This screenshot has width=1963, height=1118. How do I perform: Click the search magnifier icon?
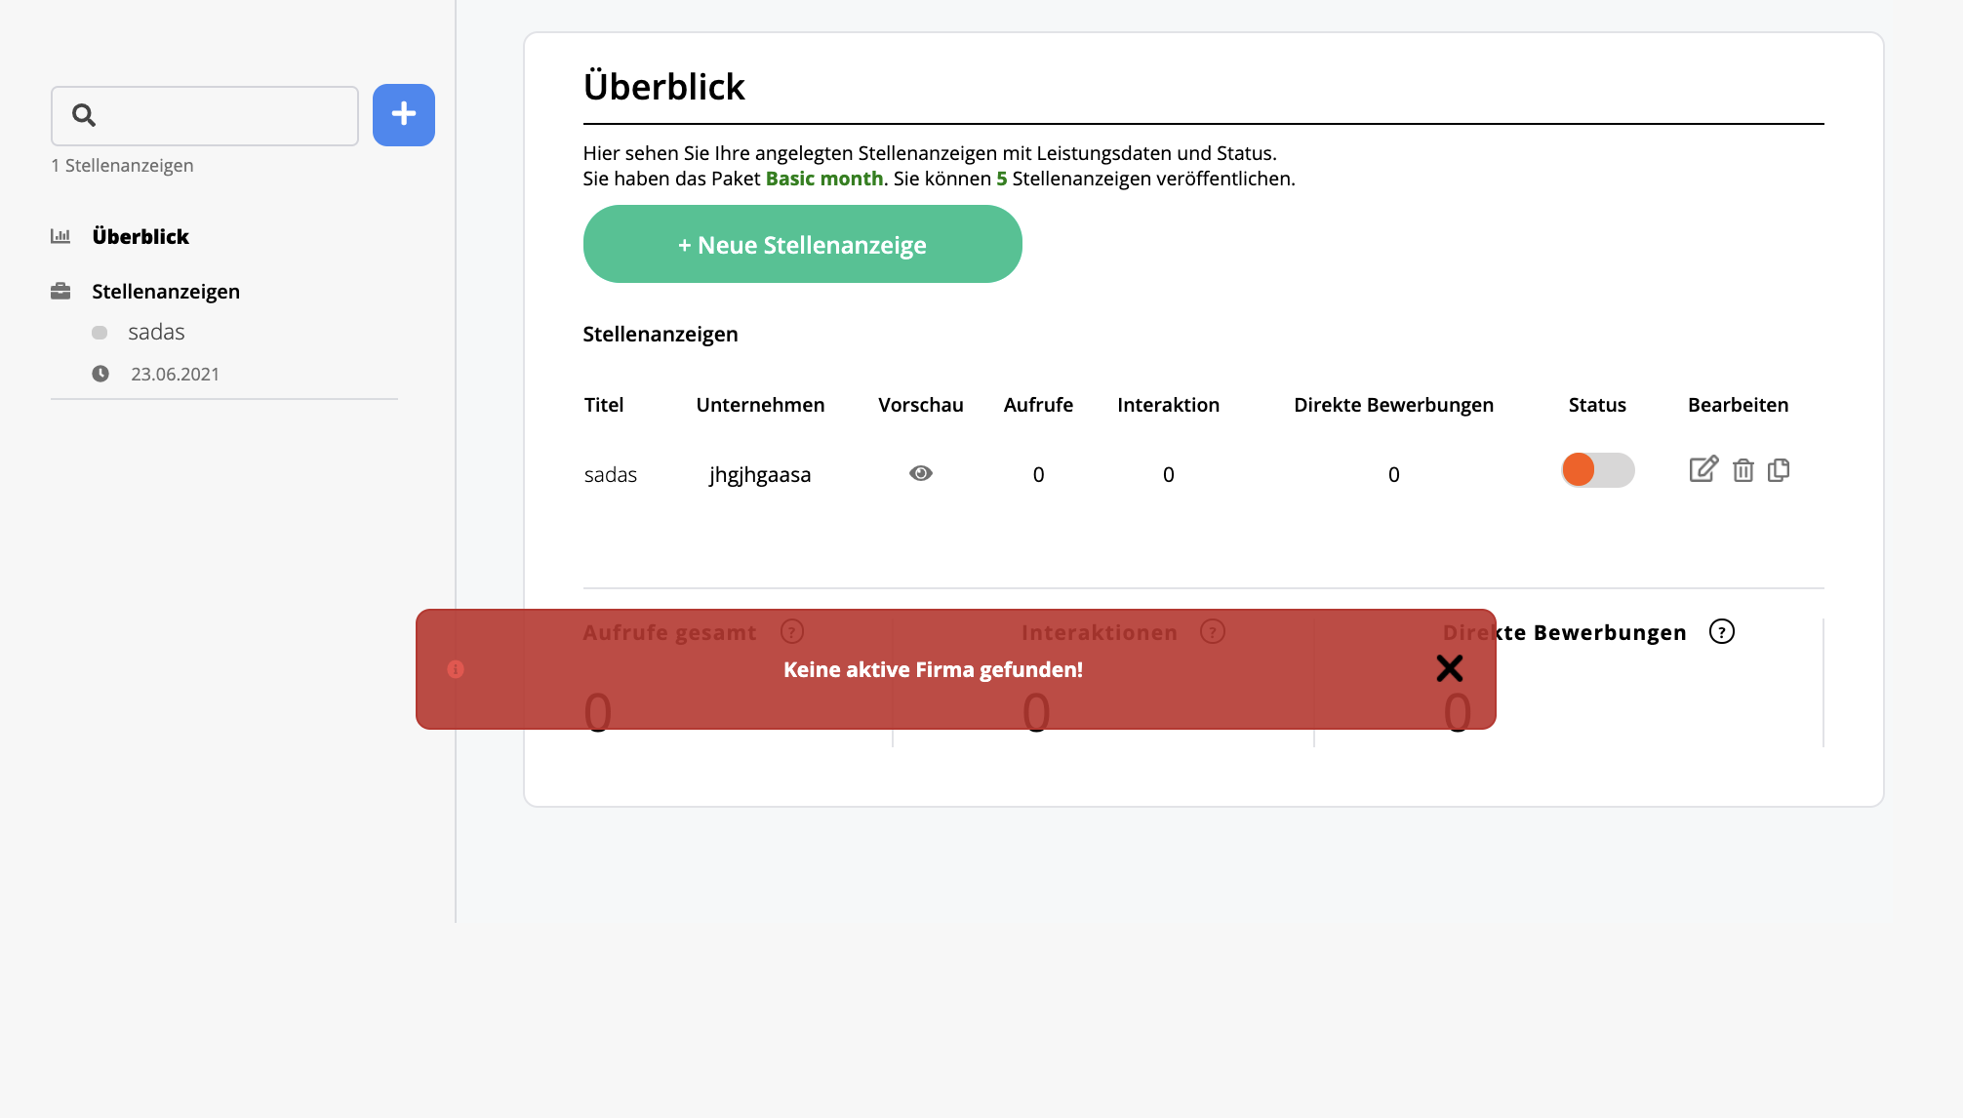pos(84,115)
